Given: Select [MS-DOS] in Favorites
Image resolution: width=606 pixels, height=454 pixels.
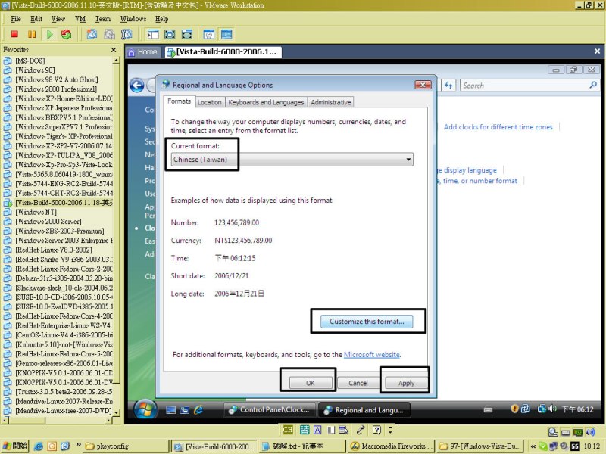Looking at the screenshot, I should 30,61.
